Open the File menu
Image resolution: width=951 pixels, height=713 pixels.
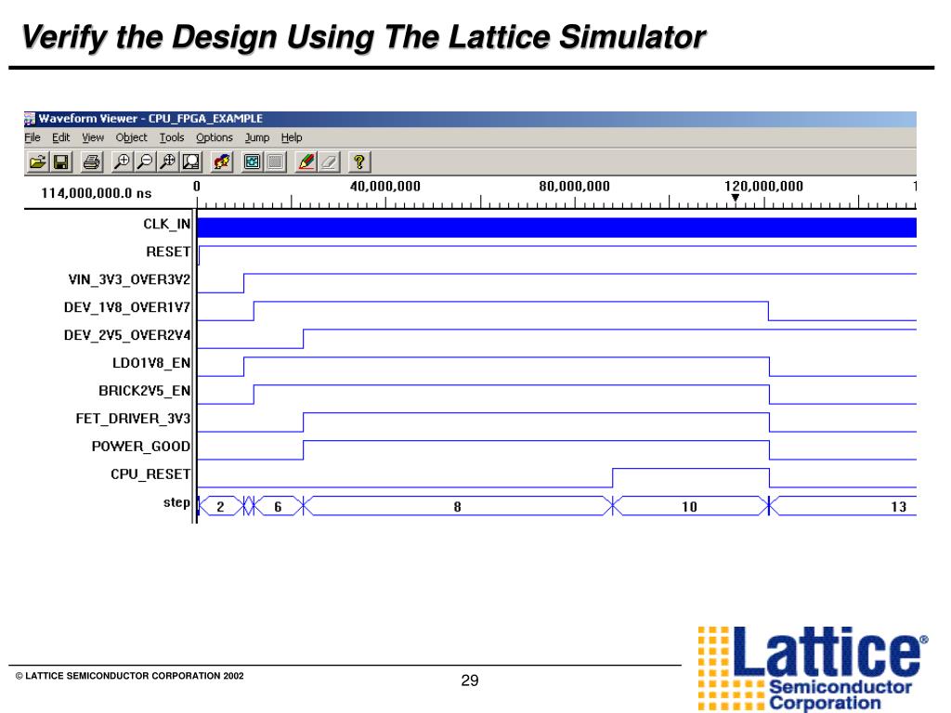[x=33, y=137]
